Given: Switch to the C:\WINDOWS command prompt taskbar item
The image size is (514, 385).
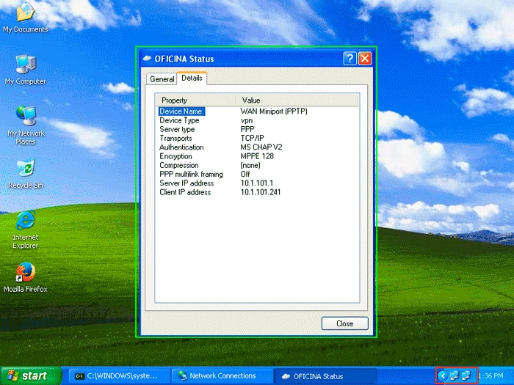Looking at the screenshot, I should pos(119,375).
